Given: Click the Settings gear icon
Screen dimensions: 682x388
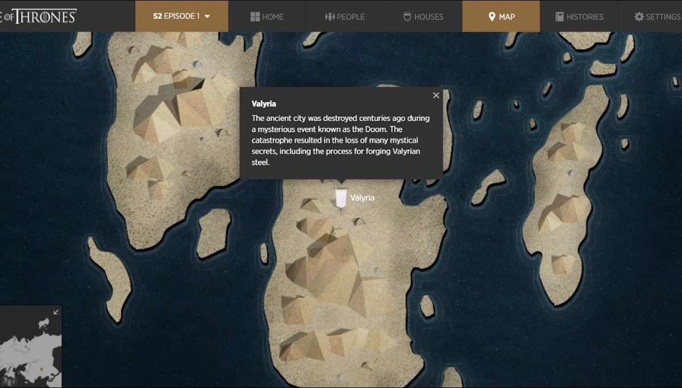Looking at the screenshot, I should (639, 16).
